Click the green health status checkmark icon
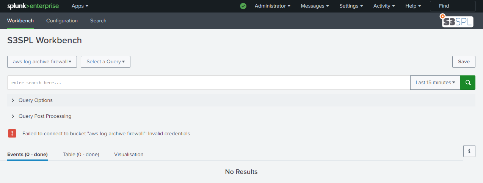 click(x=243, y=6)
